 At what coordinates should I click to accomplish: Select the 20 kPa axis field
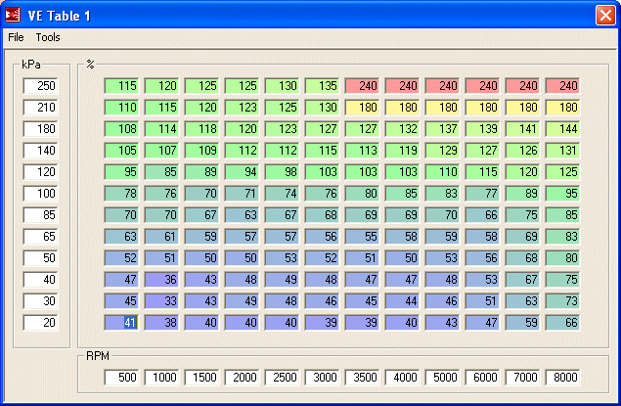point(42,323)
